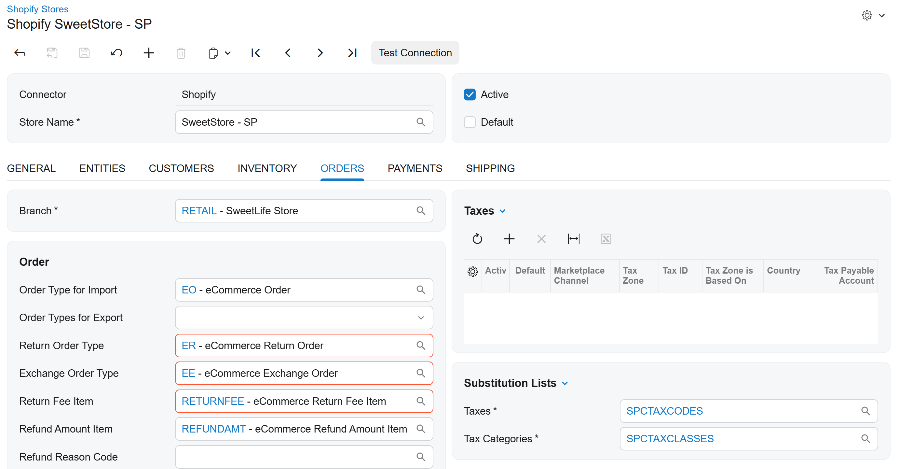The image size is (899, 469).
Task: Click the Exchange Order Type lookup icon
Action: (x=420, y=373)
